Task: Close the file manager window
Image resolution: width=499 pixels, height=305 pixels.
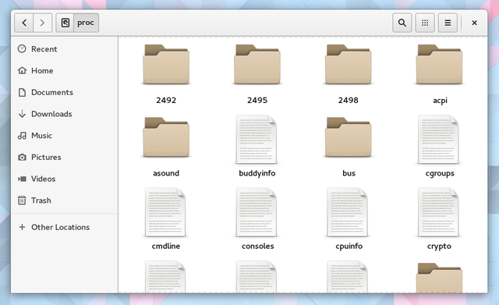Action: 475,23
